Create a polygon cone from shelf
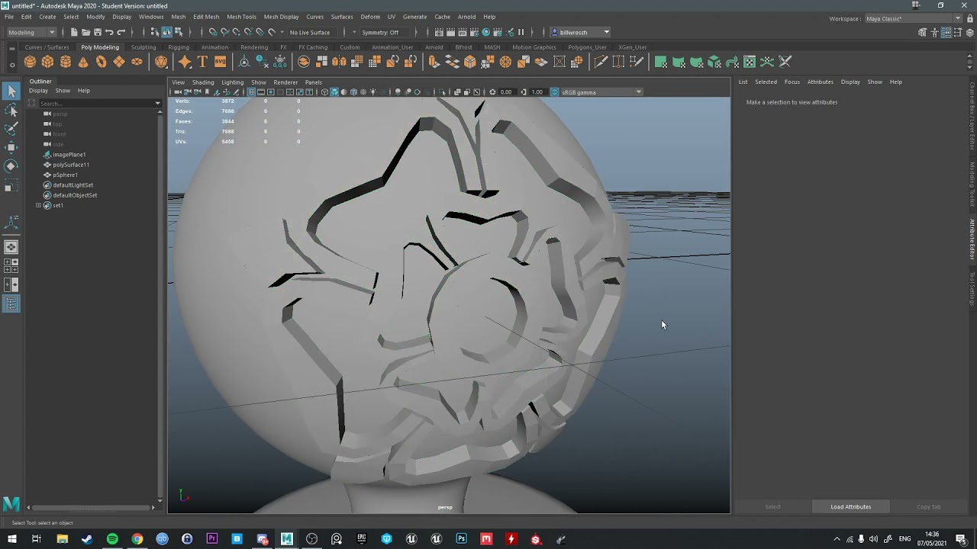This screenshot has height=549, width=977. coord(83,62)
